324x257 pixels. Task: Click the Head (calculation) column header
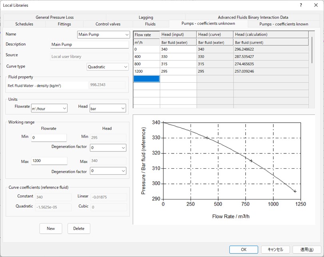tap(271, 34)
